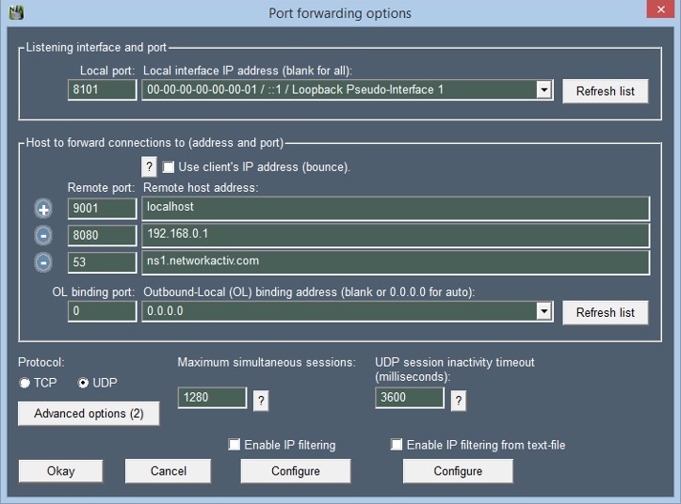This screenshot has width=681, height=504.
Task: Enable IP filtering from text-file checkbox
Action: [397, 444]
